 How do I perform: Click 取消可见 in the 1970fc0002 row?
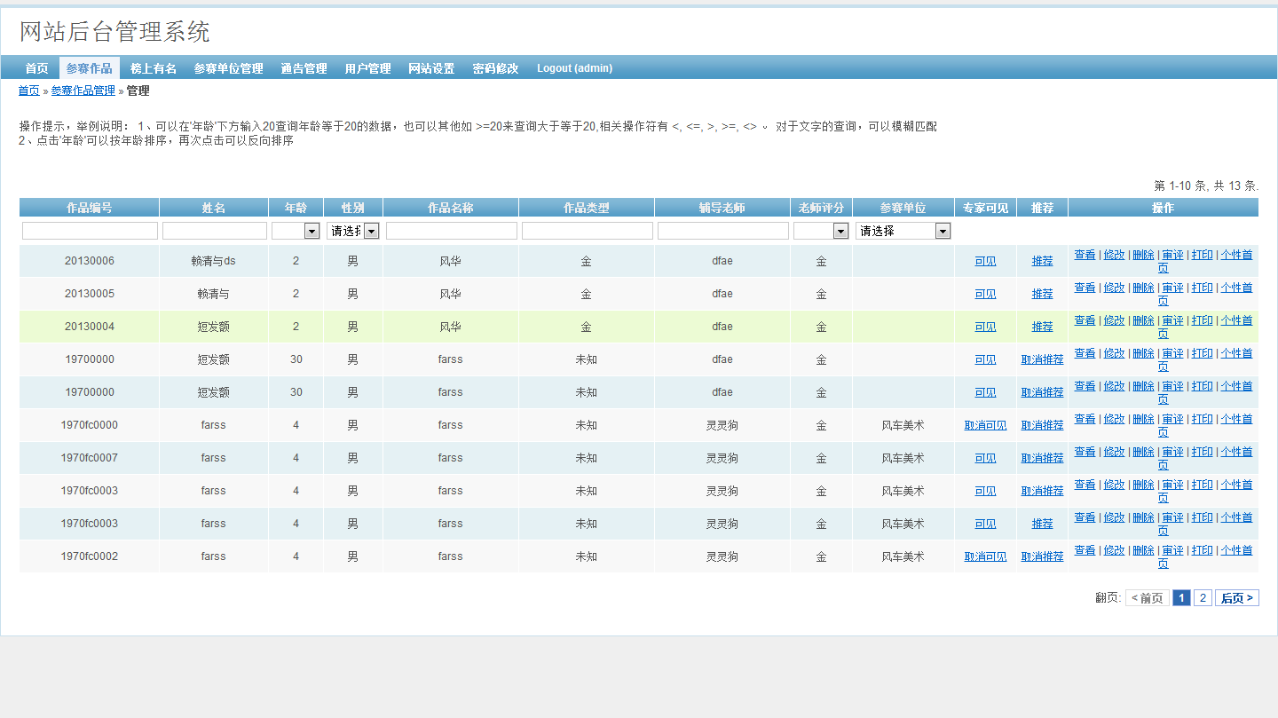click(985, 556)
